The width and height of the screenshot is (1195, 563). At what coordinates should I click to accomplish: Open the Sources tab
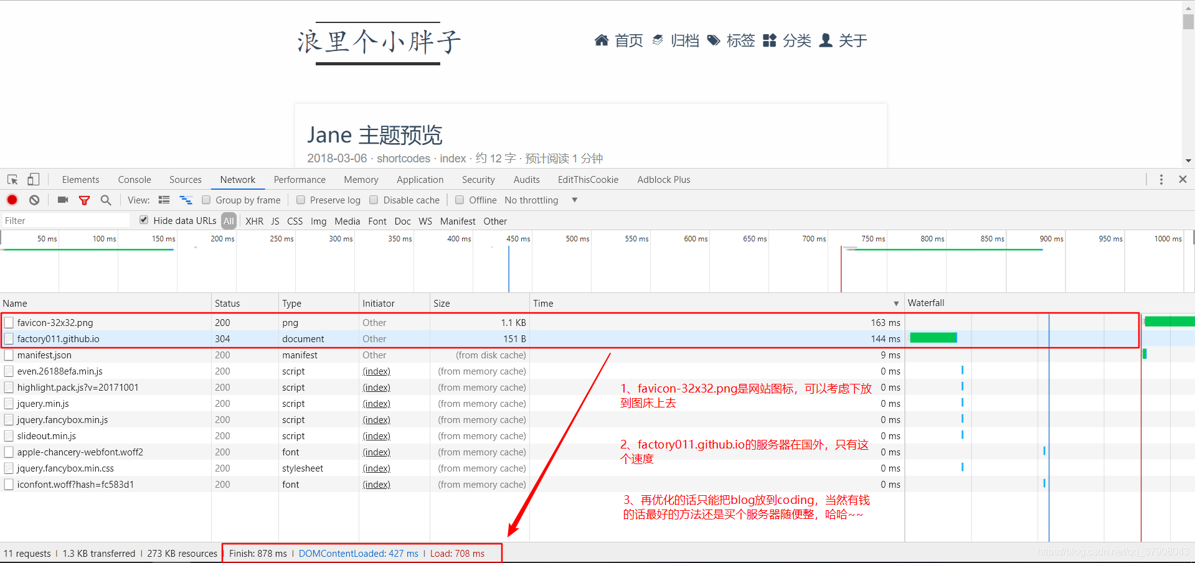click(x=186, y=180)
